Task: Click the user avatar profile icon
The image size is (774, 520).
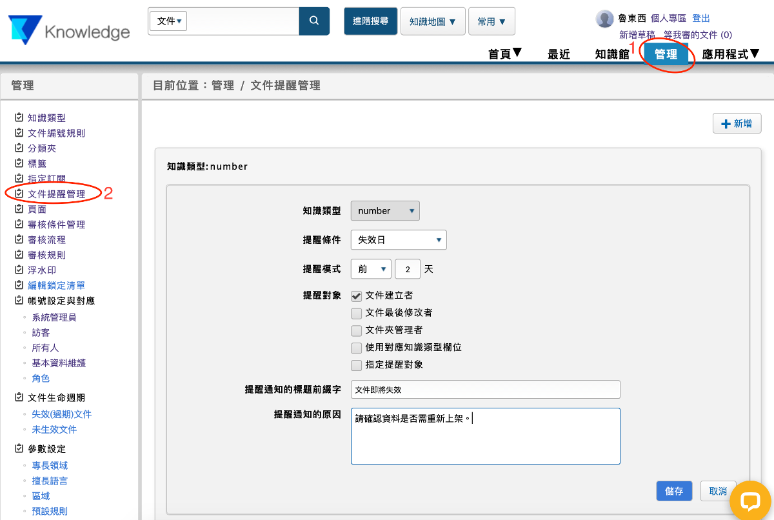Action: [604, 19]
